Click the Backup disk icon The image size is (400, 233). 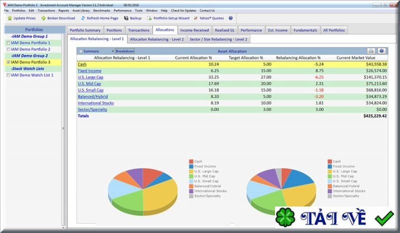click(x=126, y=18)
